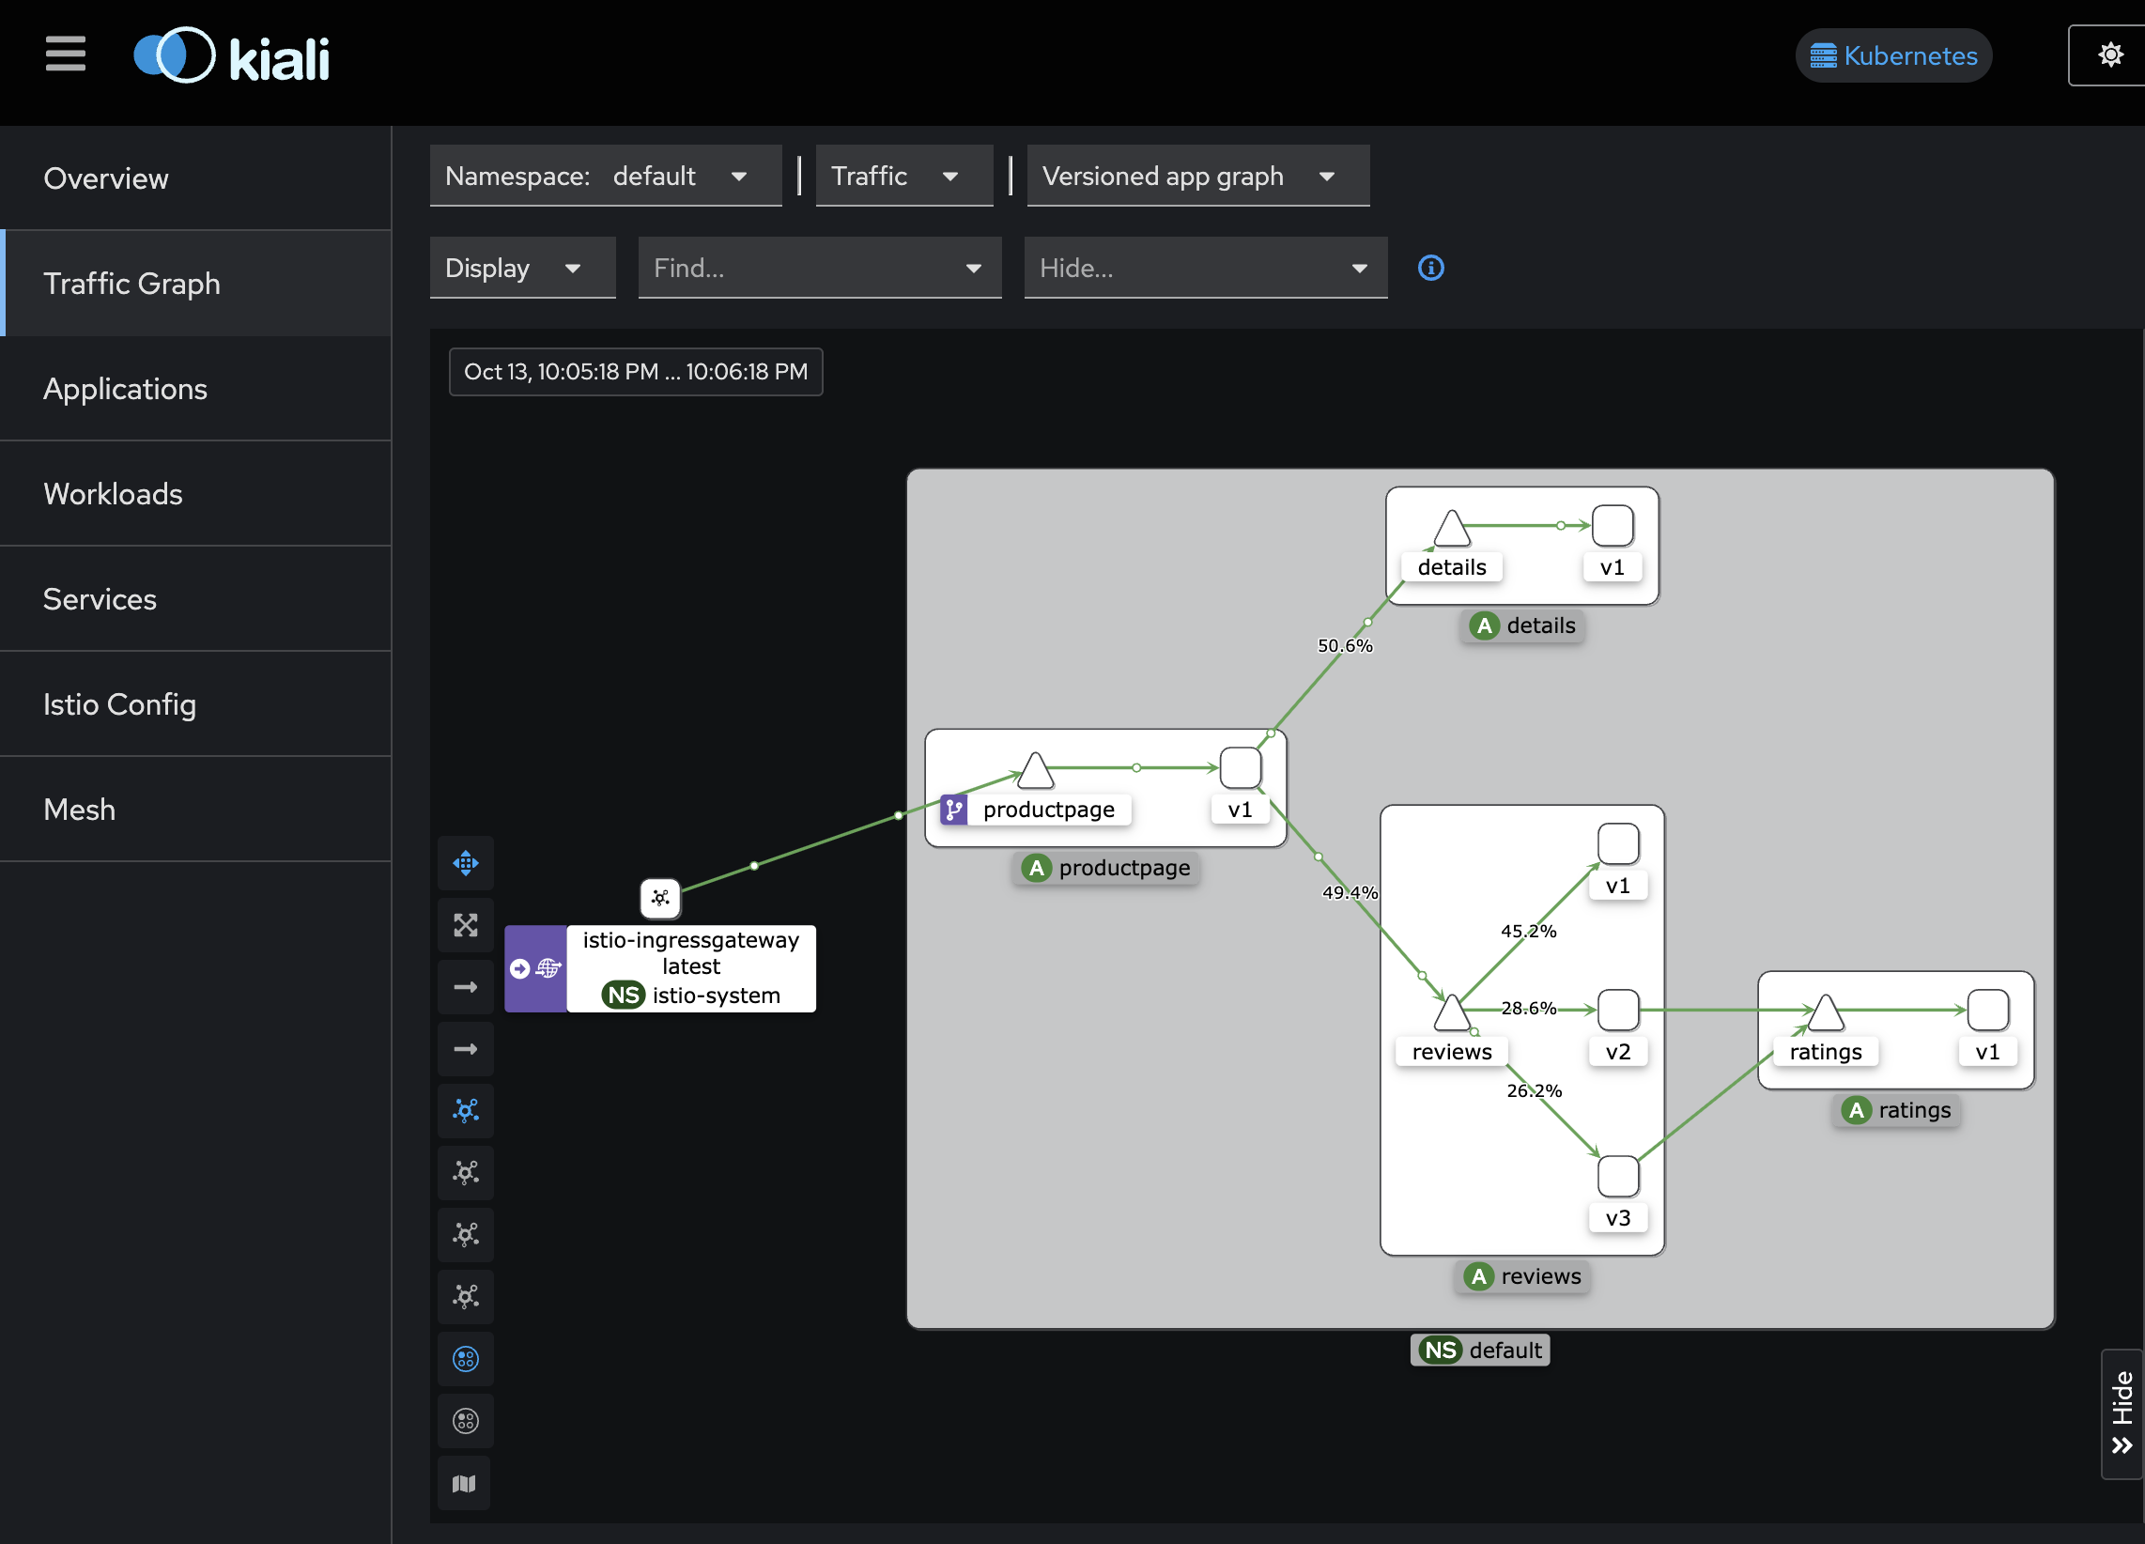Expand the Versioned app graph dropdown

tap(1197, 176)
